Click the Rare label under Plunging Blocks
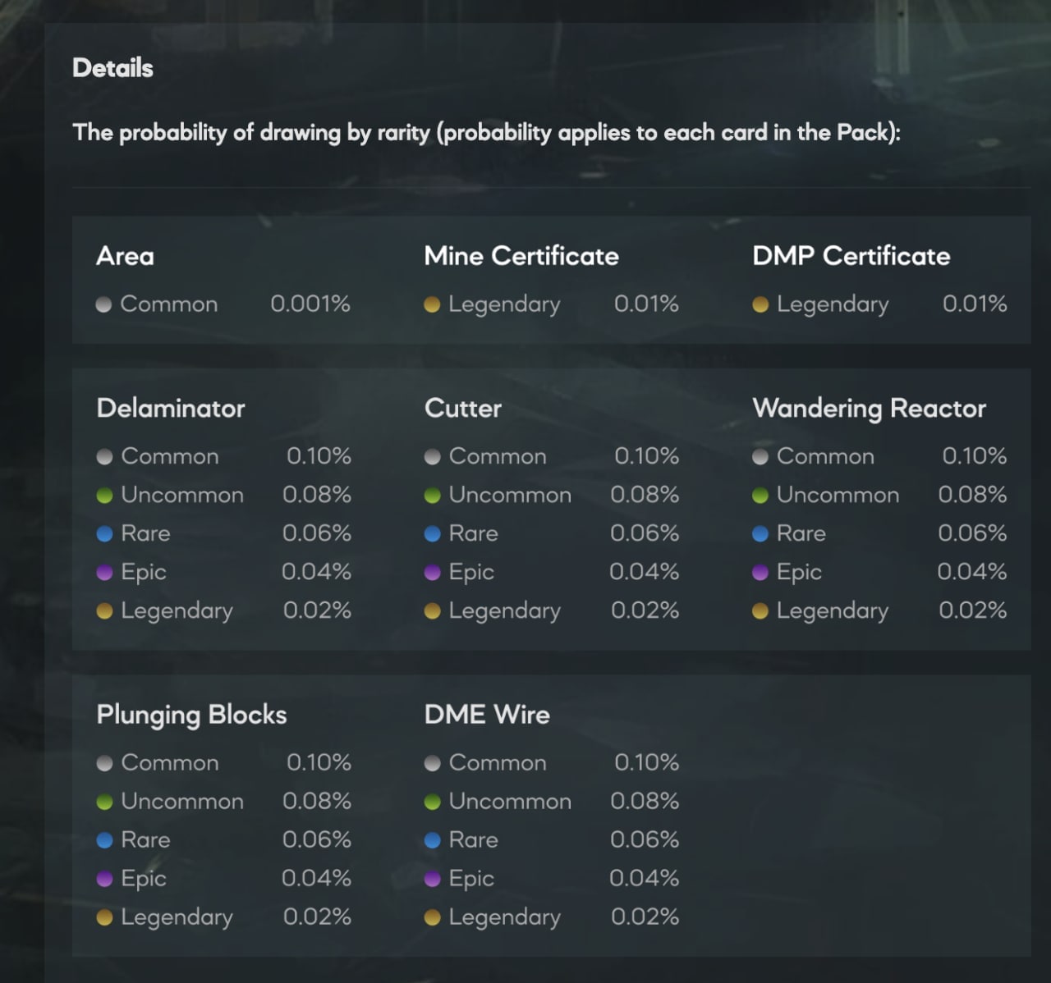 (145, 840)
